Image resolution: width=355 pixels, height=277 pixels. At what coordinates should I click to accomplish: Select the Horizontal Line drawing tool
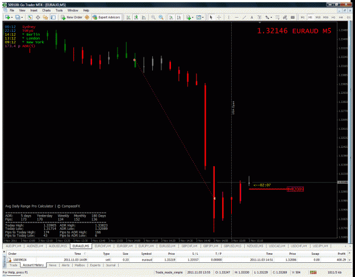236,17
